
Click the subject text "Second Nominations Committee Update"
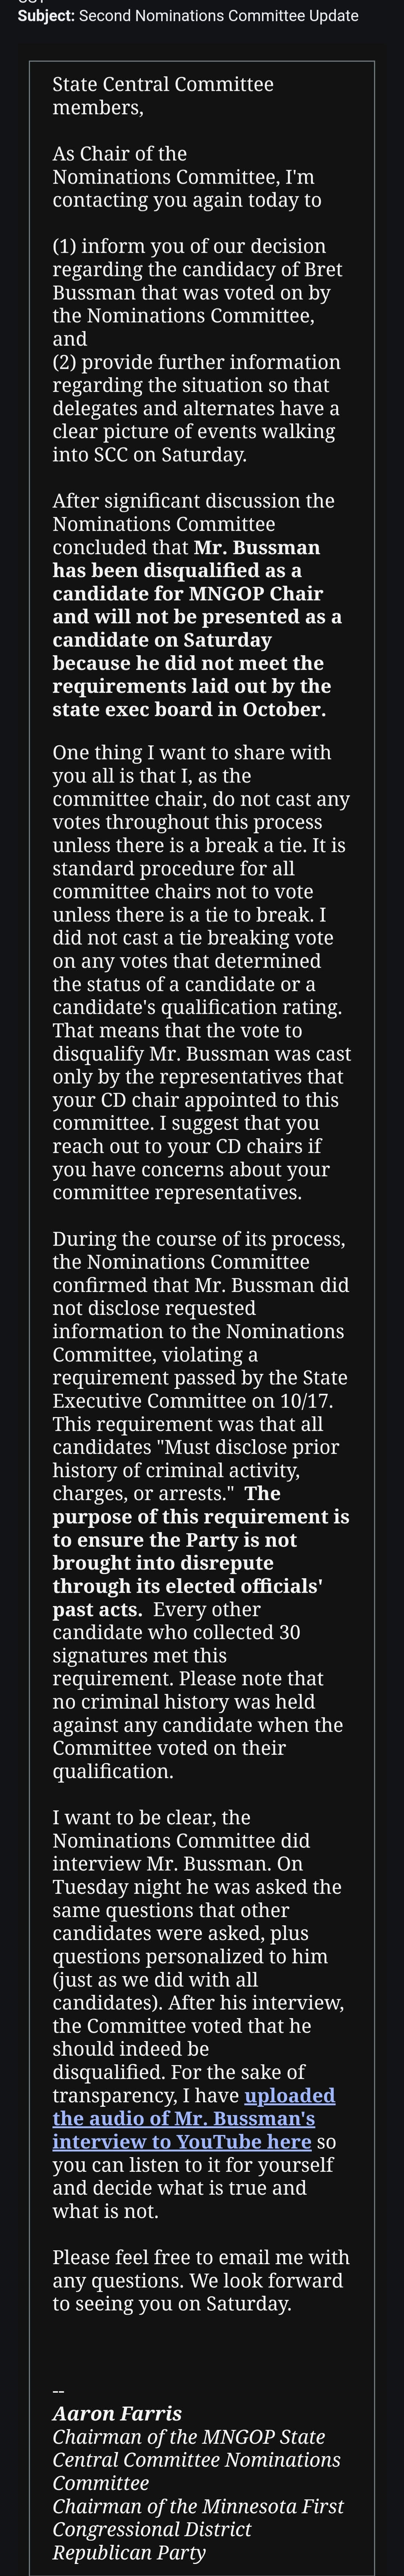pos(218,16)
